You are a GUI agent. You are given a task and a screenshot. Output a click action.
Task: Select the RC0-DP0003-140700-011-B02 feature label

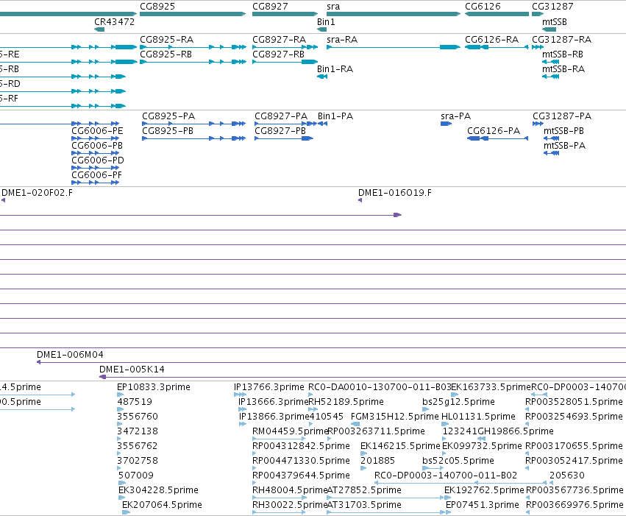click(446, 476)
